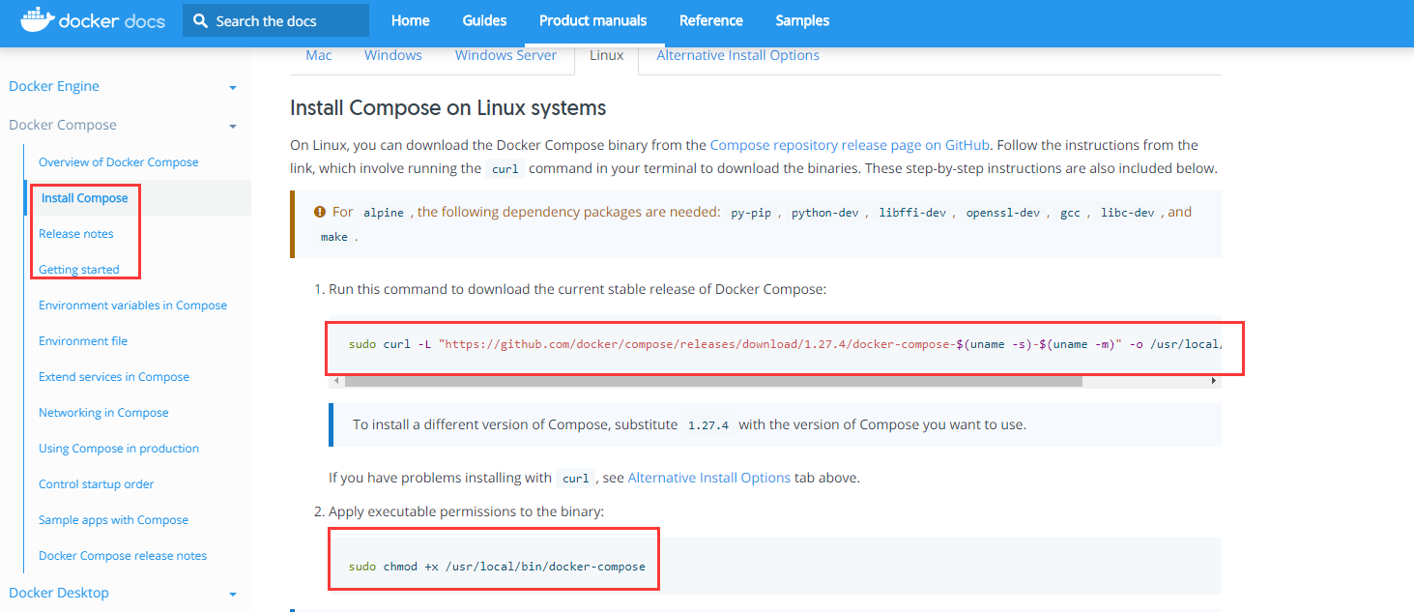Select the Linux tab
This screenshot has width=1414, height=612.
(607, 55)
